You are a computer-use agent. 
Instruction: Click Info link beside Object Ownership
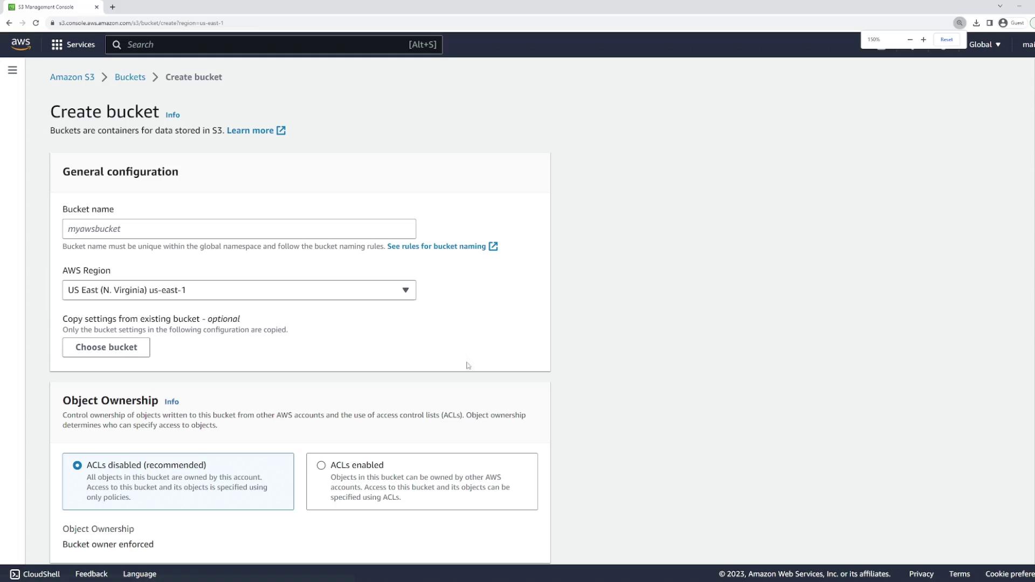click(x=171, y=401)
